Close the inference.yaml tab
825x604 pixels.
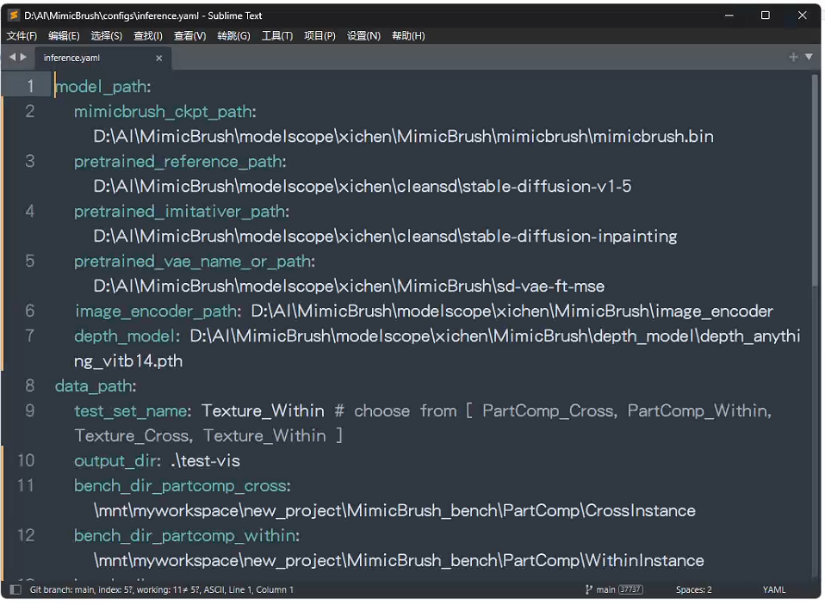[159, 58]
